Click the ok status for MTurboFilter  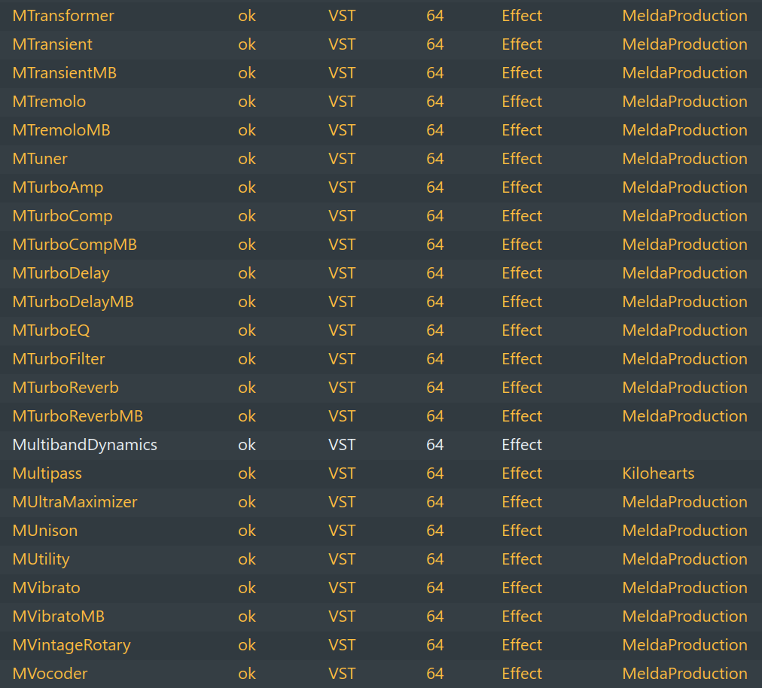247,360
